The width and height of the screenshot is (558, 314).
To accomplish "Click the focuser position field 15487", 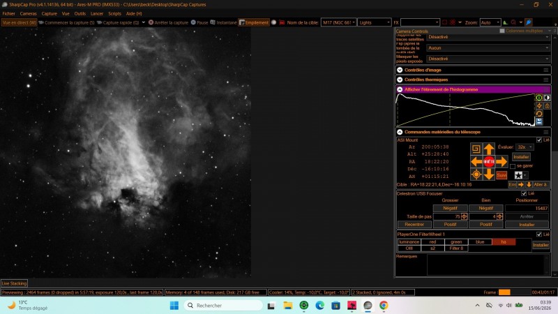I will click(527, 208).
